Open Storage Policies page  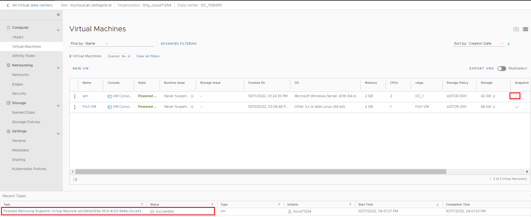pyautogui.click(x=26, y=122)
